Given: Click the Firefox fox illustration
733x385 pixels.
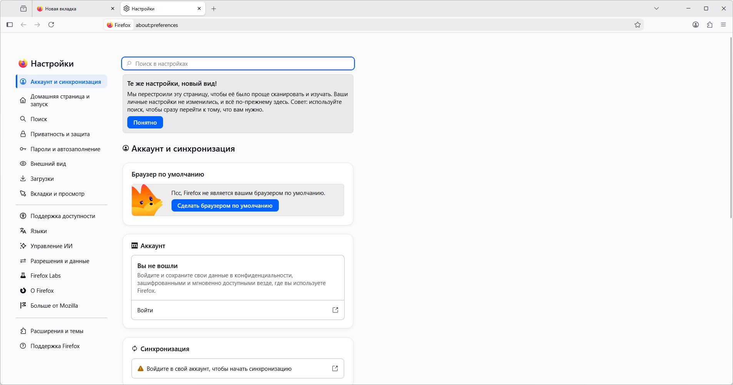Looking at the screenshot, I should click(147, 200).
